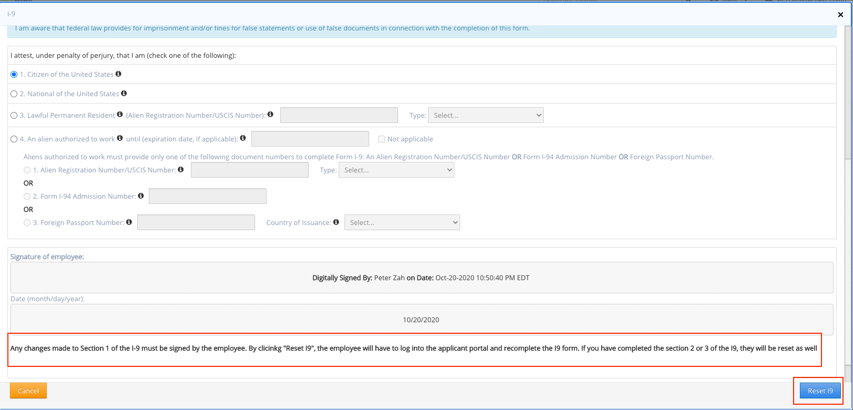Click info icon after Alien Registration Number/USCIS Number in option 3
Image resolution: width=853 pixels, height=410 pixels.
click(270, 115)
